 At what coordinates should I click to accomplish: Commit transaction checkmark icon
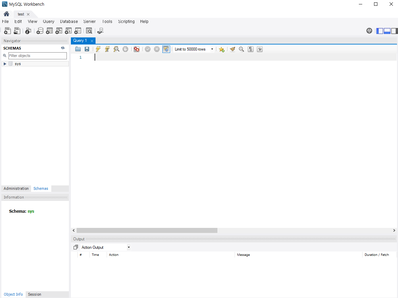[148, 49]
